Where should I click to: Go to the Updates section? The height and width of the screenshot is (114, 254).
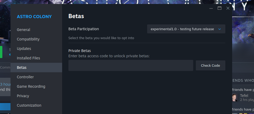pyautogui.click(x=24, y=49)
